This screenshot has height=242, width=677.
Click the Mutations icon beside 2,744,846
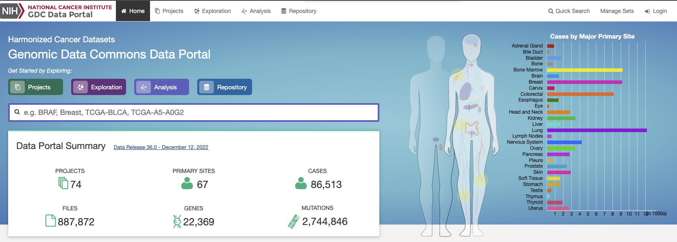(x=294, y=221)
